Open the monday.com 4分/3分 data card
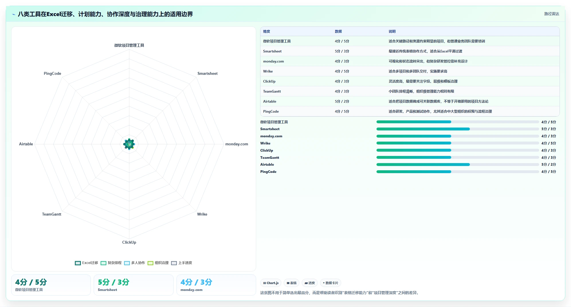The height and width of the screenshot is (307, 571). [216, 285]
